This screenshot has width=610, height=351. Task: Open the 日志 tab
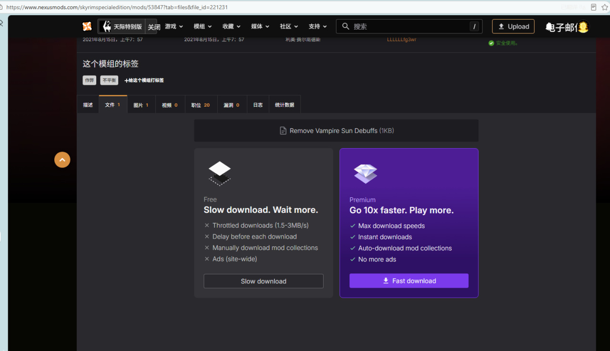click(x=258, y=105)
